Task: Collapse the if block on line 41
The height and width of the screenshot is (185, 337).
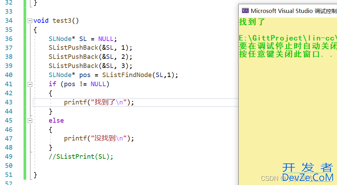Action: [30, 84]
